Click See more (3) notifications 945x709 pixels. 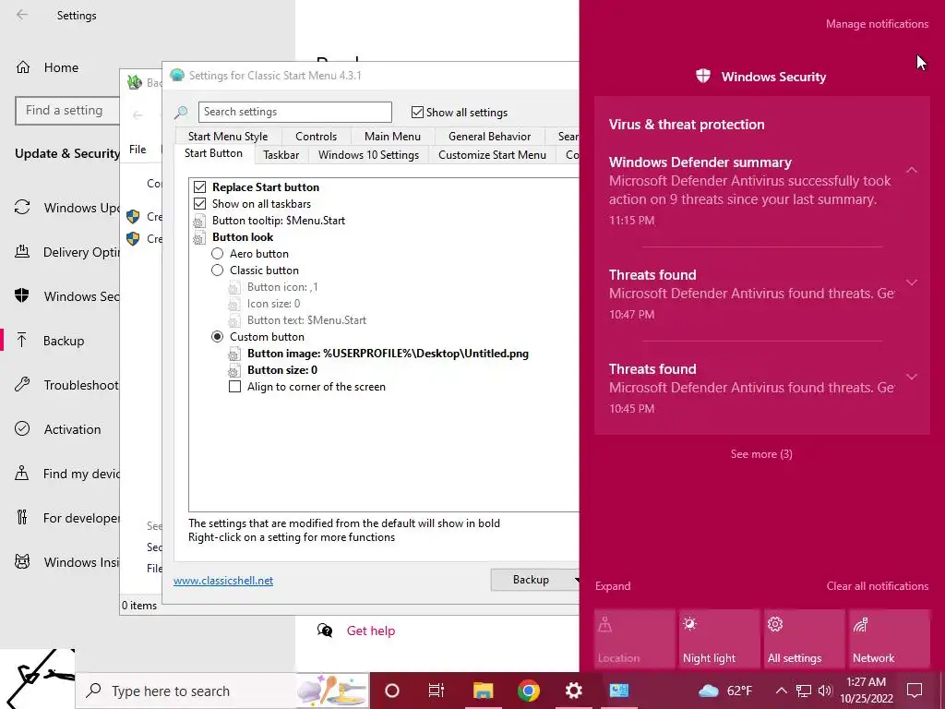tap(761, 454)
